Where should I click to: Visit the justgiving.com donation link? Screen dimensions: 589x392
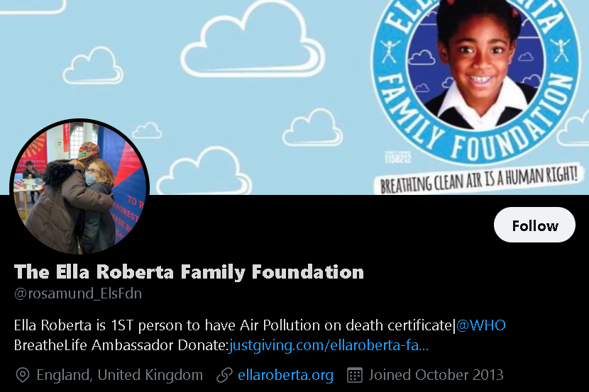pos(329,345)
